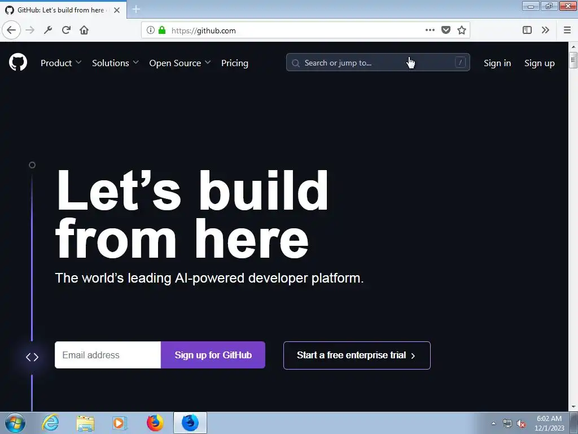Click the Show desktop strip on taskbar
The height and width of the screenshot is (434, 578).
574,423
